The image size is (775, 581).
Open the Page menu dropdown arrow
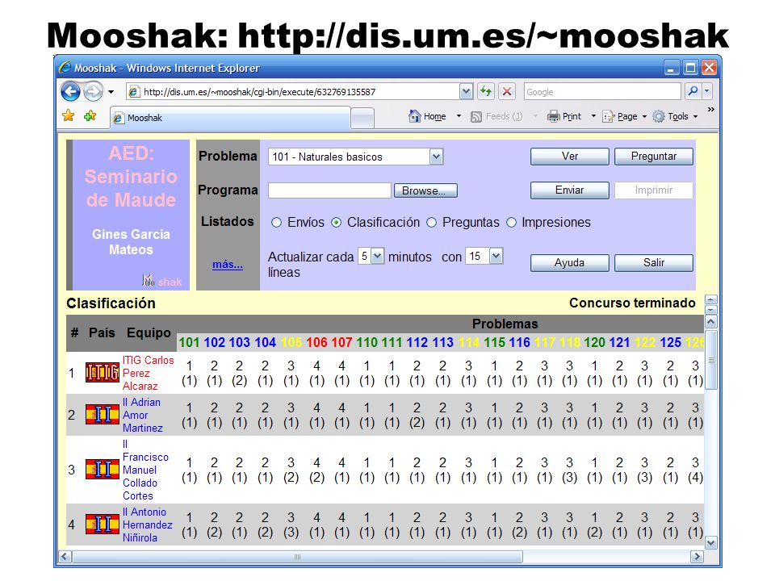(x=644, y=116)
